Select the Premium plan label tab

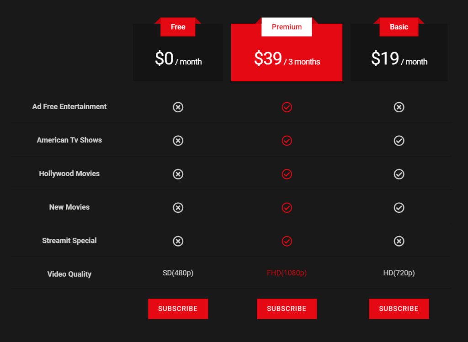pyautogui.click(x=287, y=27)
